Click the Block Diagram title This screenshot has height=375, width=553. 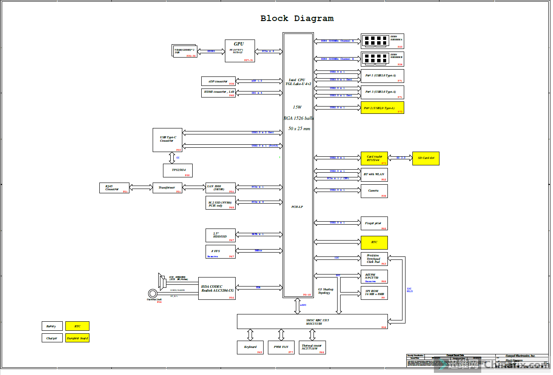click(297, 18)
